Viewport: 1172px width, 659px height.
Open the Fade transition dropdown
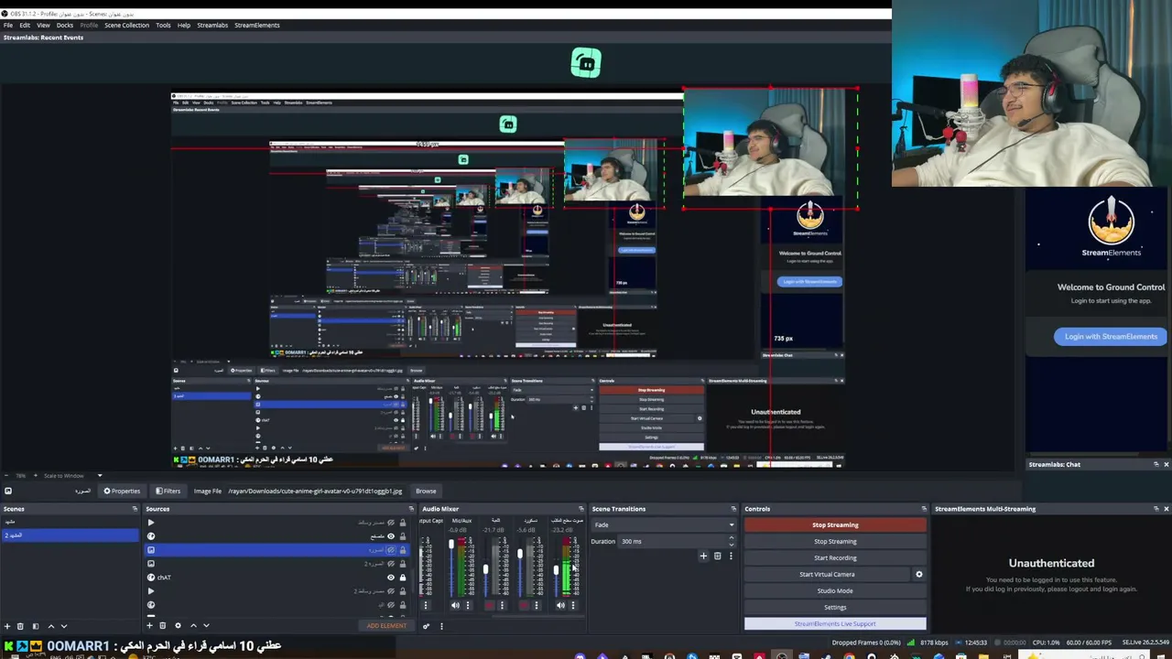pyautogui.click(x=664, y=524)
